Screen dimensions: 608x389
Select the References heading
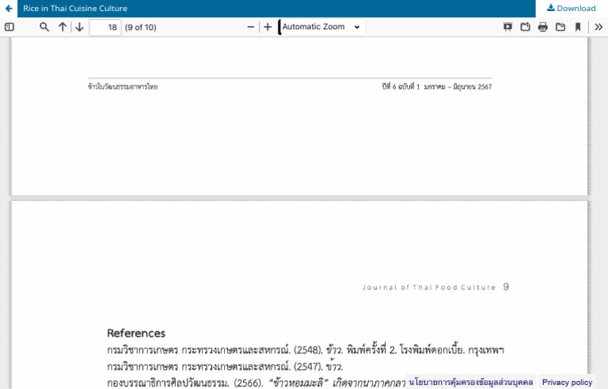tap(136, 333)
